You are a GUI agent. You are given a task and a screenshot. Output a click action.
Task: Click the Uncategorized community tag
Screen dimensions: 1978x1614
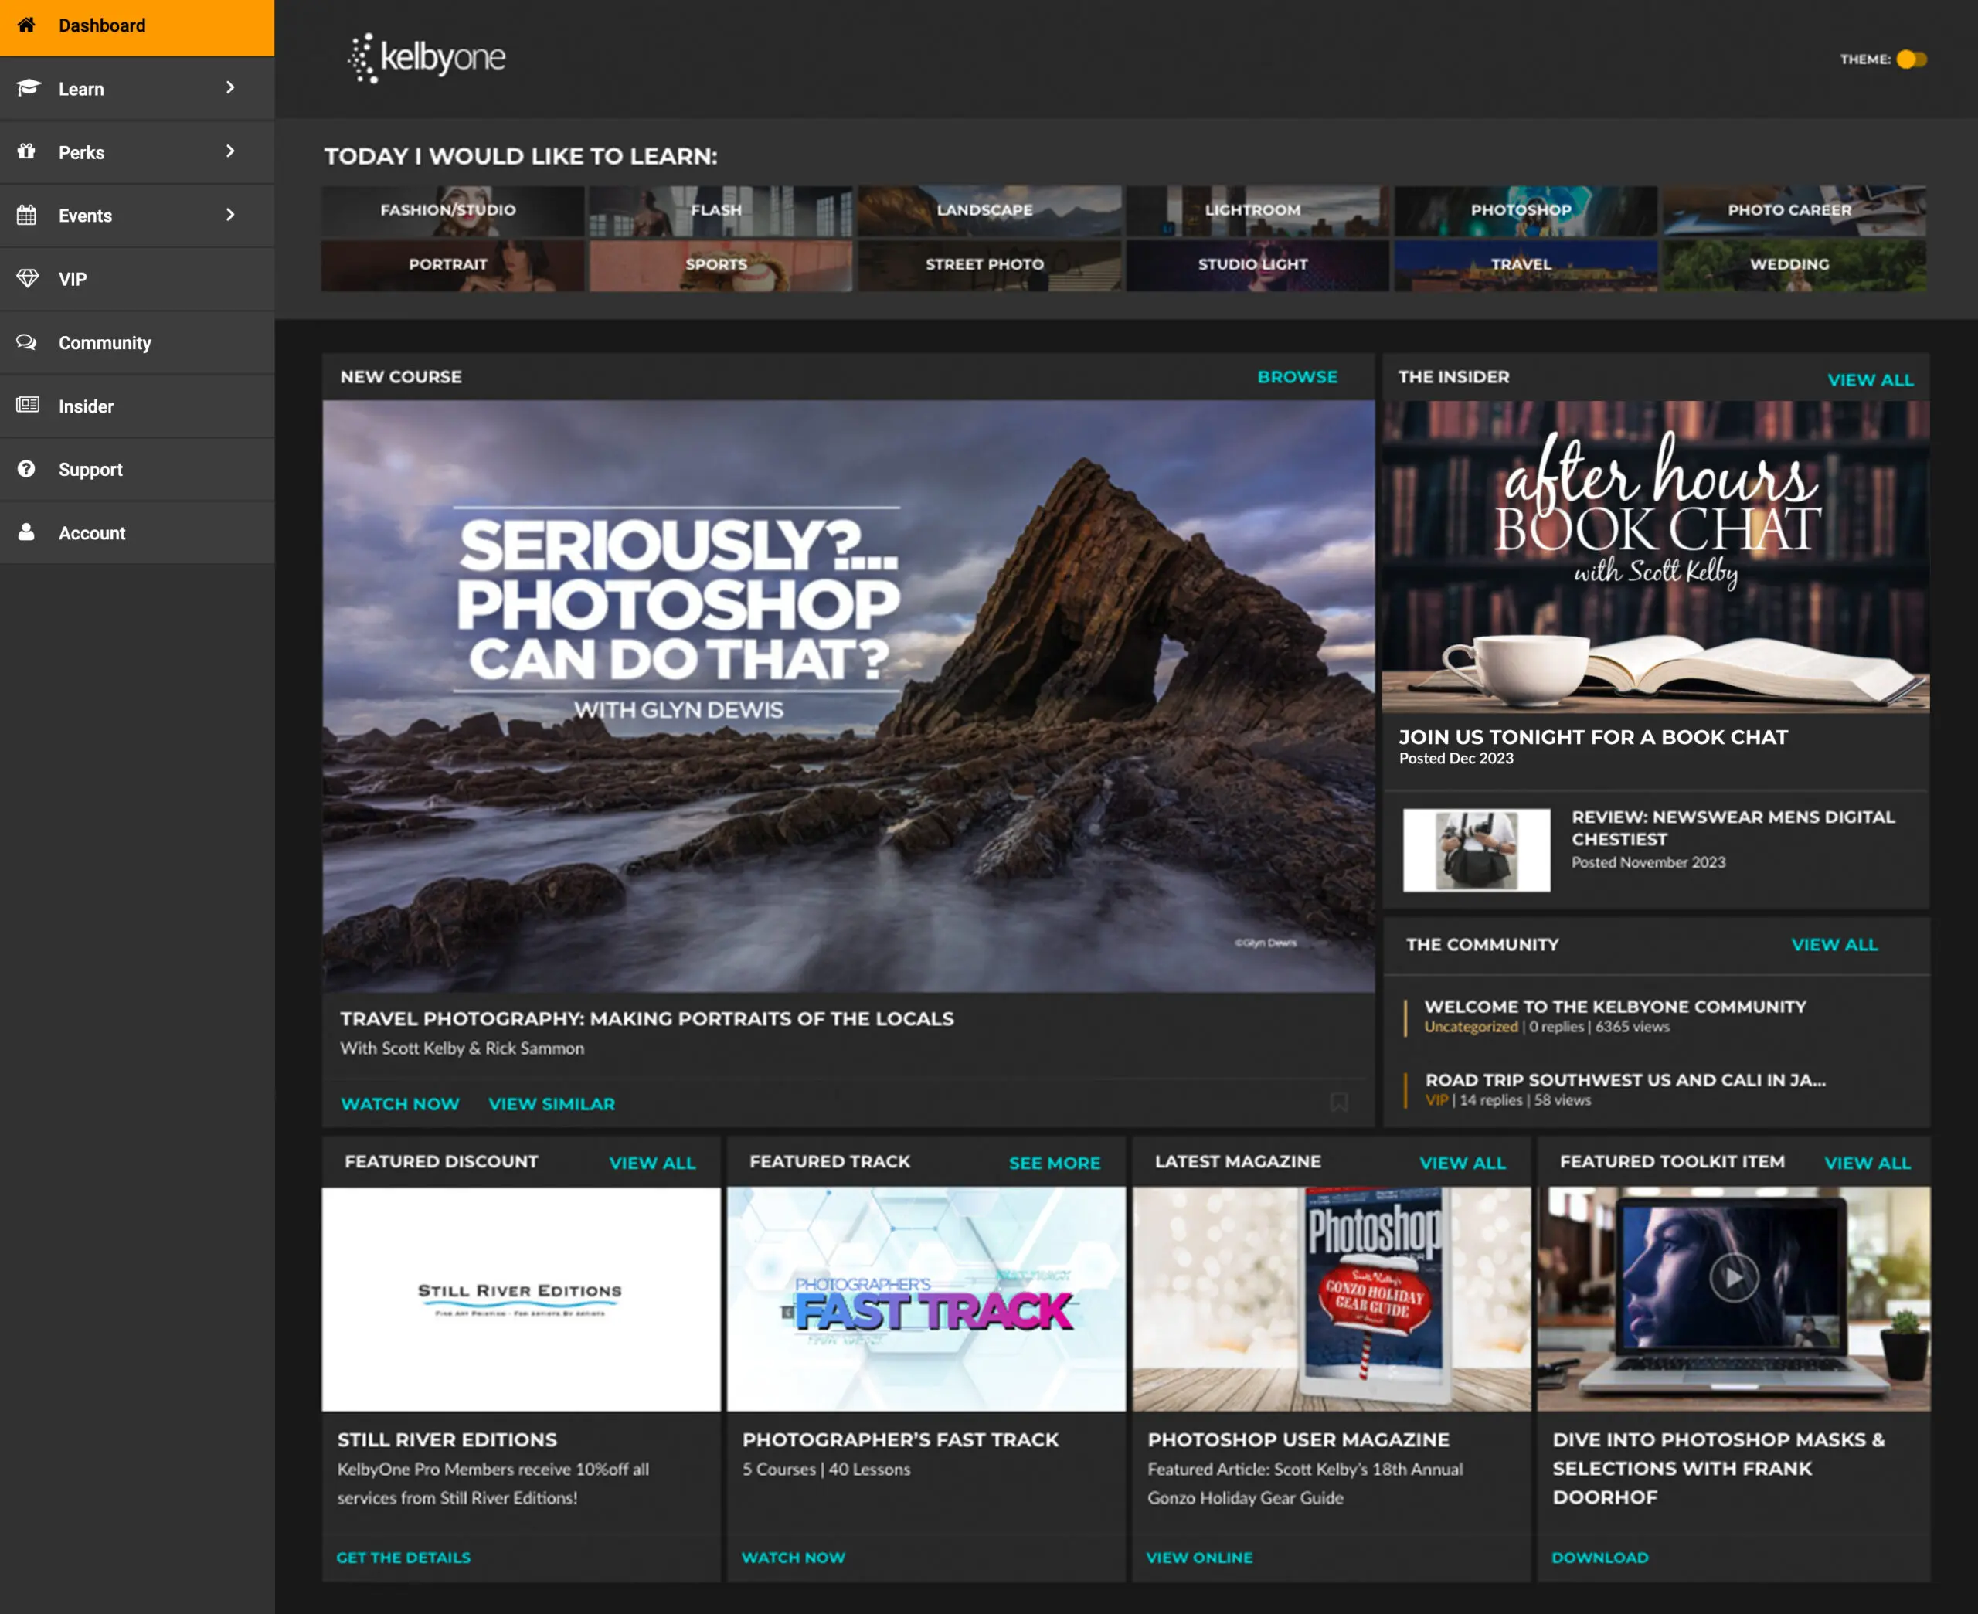1470,1028
